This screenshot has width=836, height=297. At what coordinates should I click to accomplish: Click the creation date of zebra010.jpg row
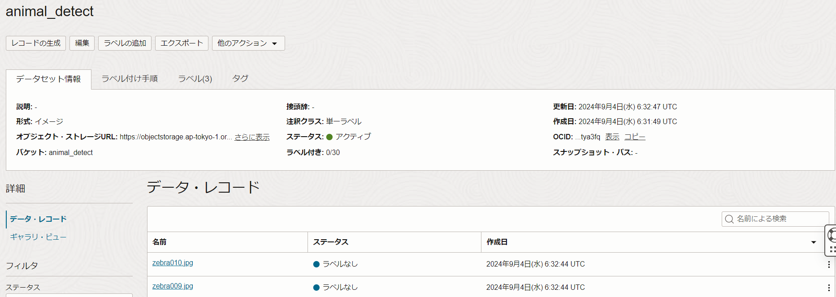coord(536,264)
